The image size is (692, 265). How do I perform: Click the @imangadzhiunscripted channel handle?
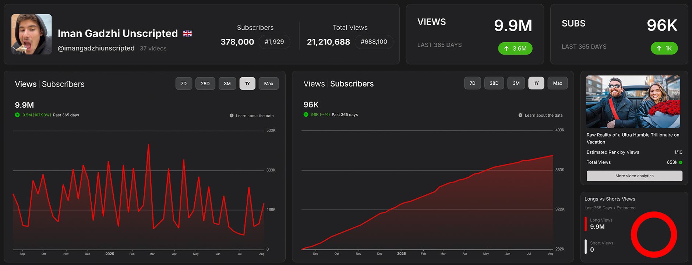pyautogui.click(x=96, y=48)
